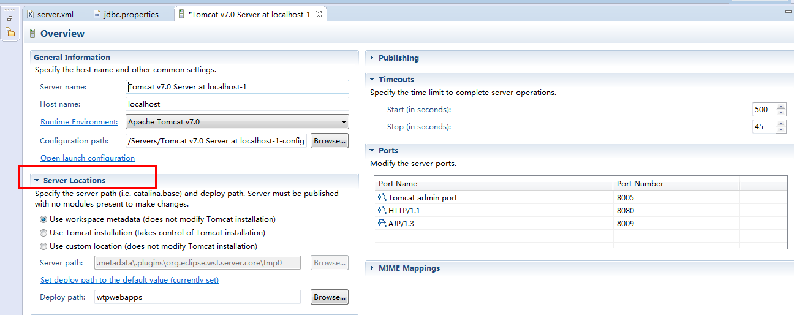This screenshot has width=794, height=315.
Task: Increase the Stop timeout with up arrow
Action: (x=781, y=124)
